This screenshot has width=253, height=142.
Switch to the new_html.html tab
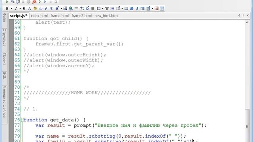tap(106, 16)
